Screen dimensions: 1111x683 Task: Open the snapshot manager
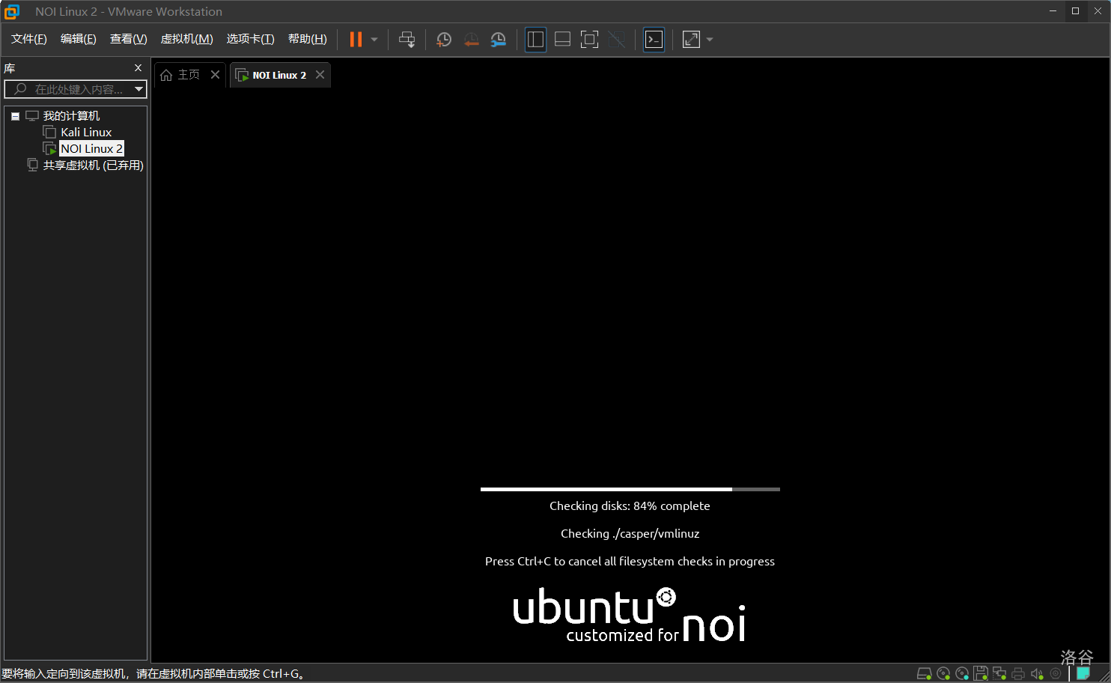tap(498, 40)
